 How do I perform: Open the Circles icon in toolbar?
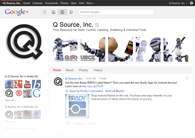point(71,12)
